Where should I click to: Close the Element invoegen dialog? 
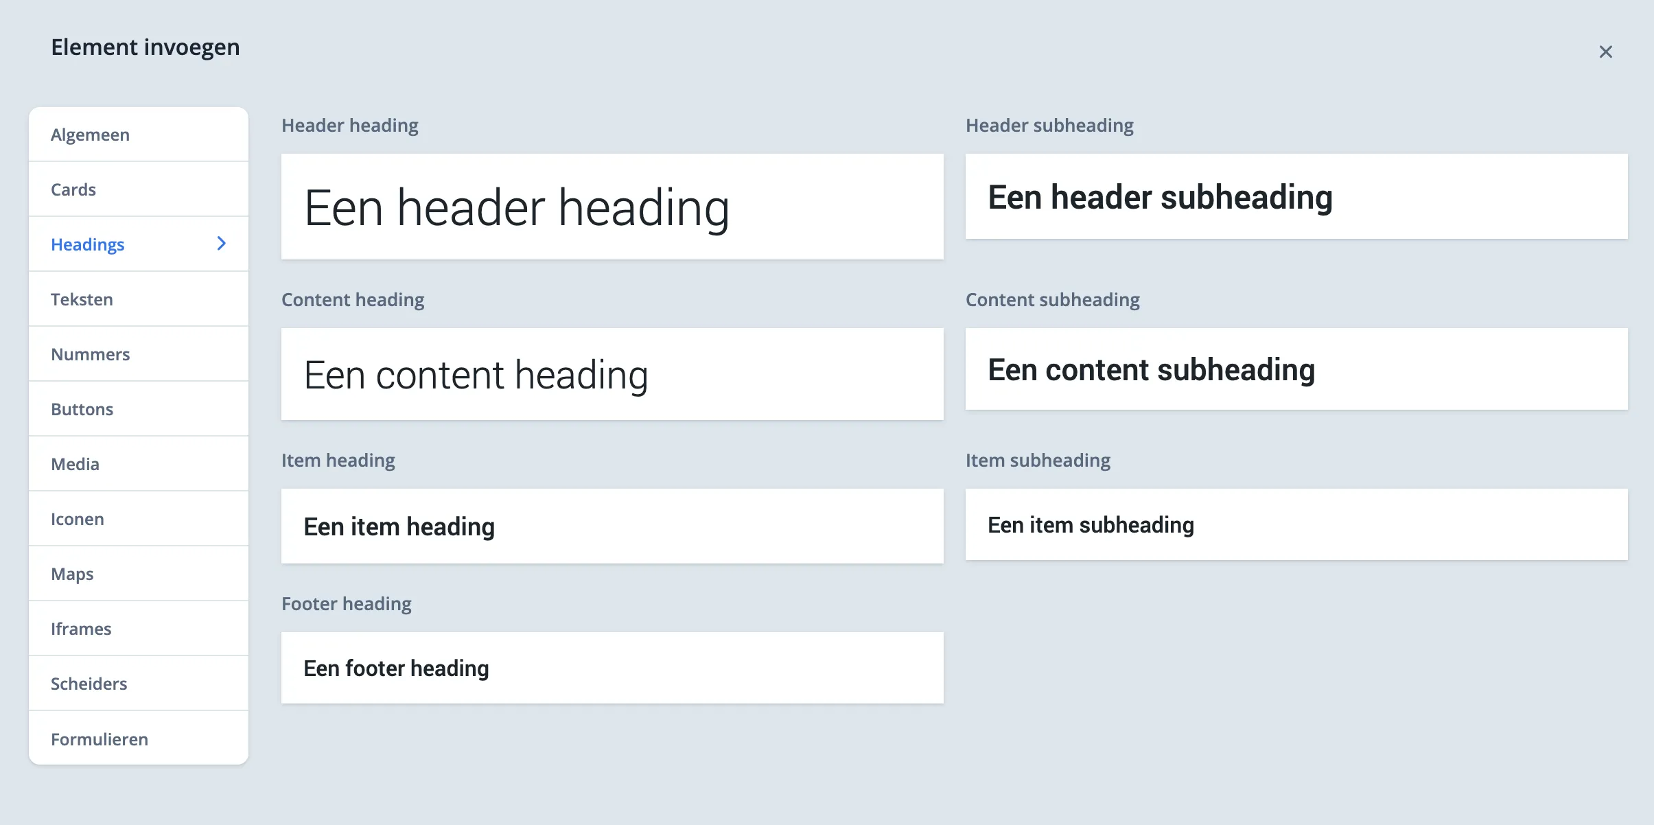[1605, 51]
